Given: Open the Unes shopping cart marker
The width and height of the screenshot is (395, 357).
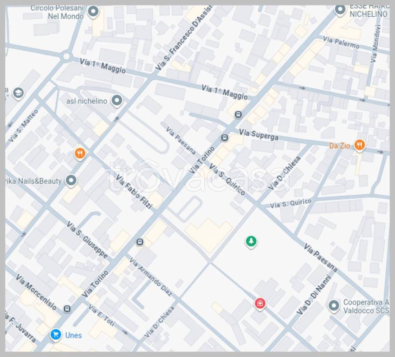Looking at the screenshot, I should point(56,334).
